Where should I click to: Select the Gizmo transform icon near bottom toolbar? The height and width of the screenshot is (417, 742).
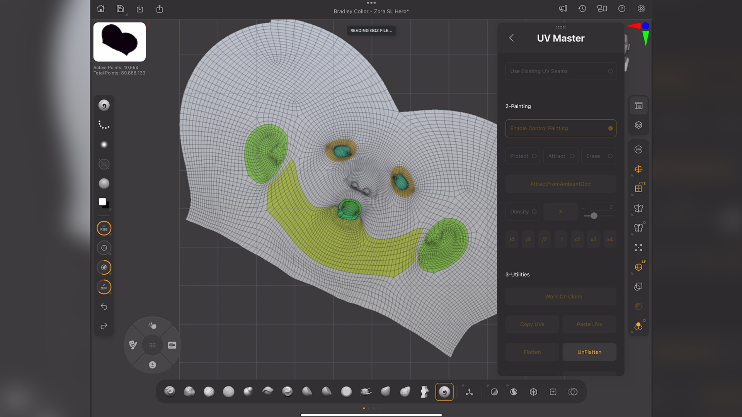point(469,392)
